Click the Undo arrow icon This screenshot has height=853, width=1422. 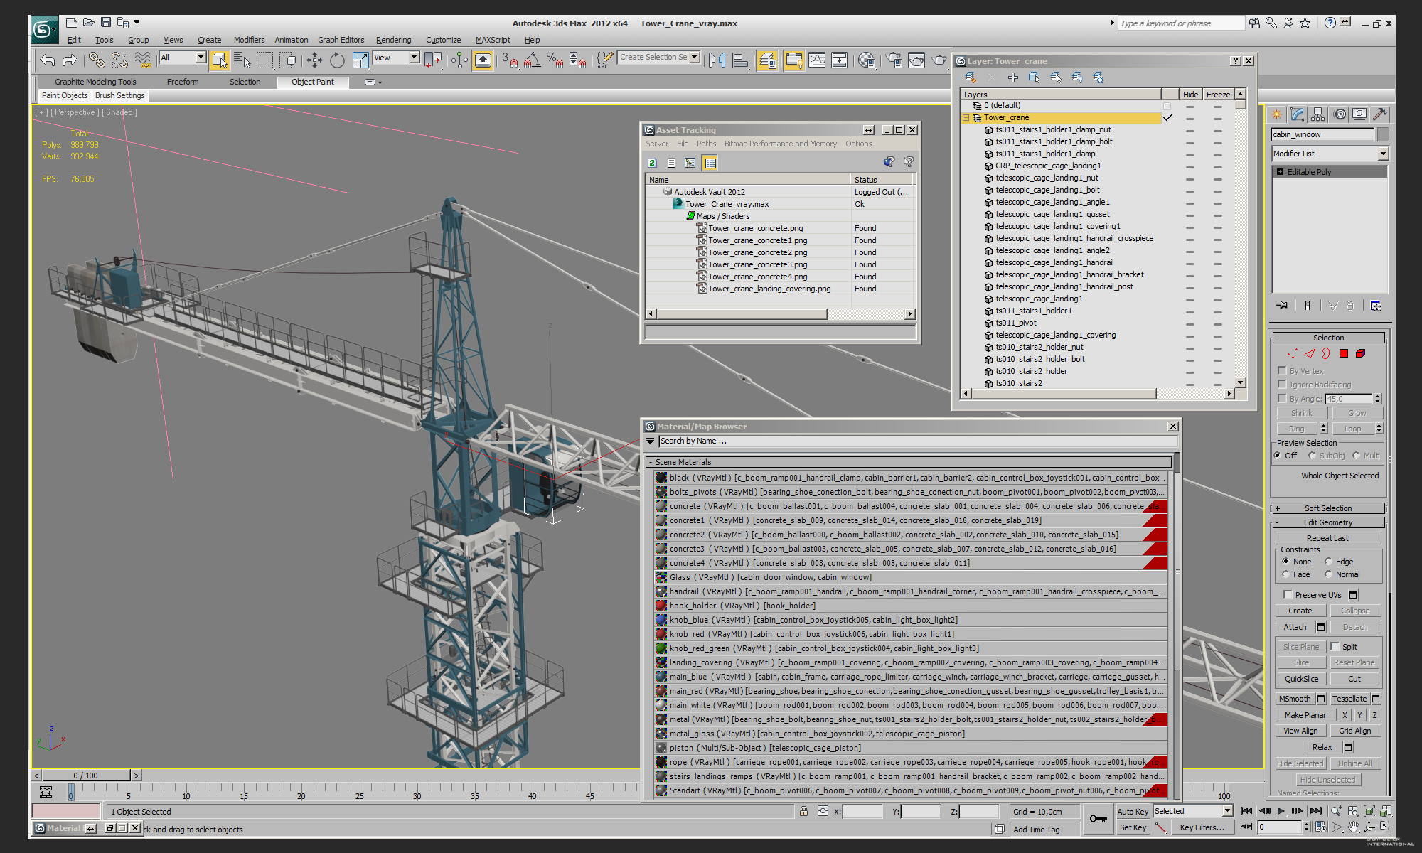48,60
